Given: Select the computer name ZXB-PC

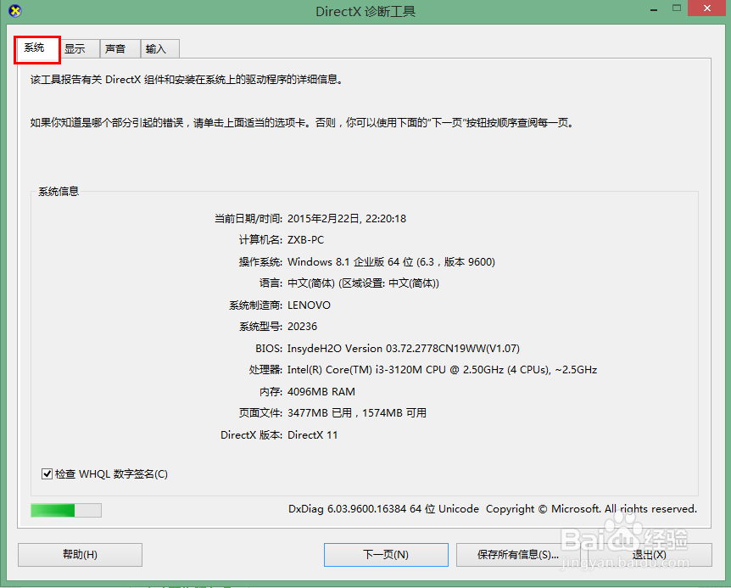Looking at the screenshot, I should click(x=306, y=240).
